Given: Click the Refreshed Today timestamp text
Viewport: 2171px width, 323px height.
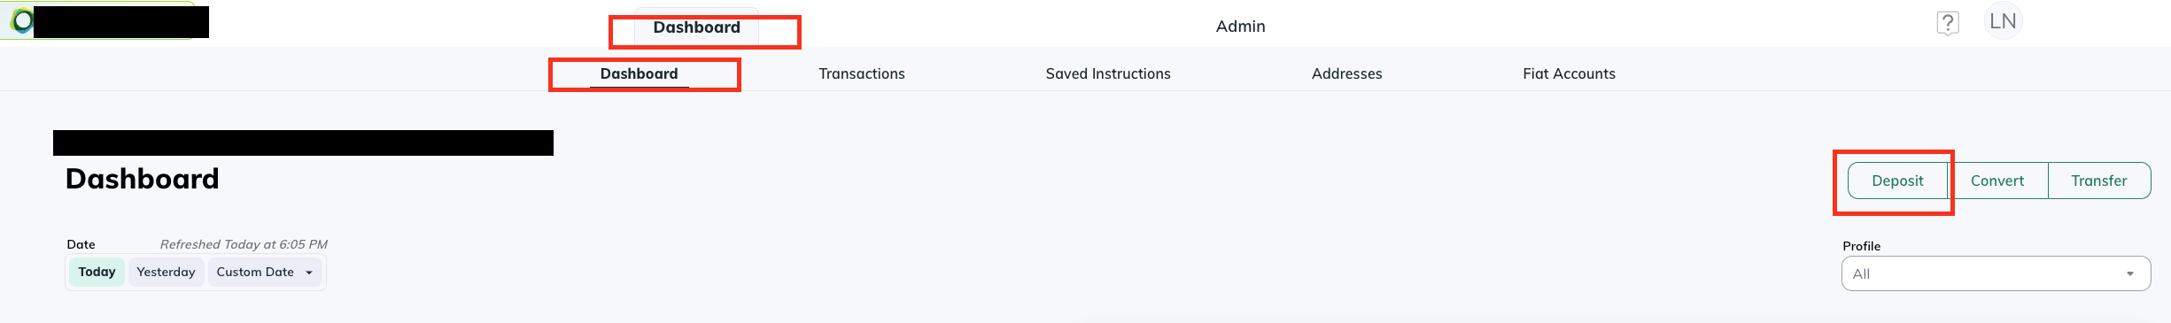Looking at the screenshot, I should (x=244, y=244).
